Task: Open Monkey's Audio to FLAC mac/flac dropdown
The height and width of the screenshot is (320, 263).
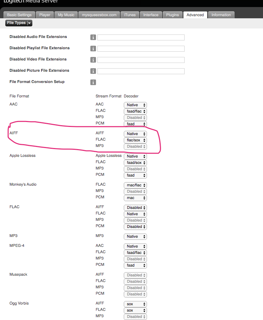Action: pyautogui.click(x=135, y=185)
